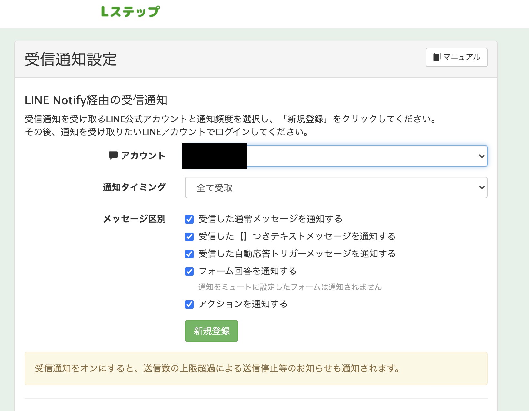Click the LINE Notify経由の受信通知 heading
The width and height of the screenshot is (529, 411).
pos(96,100)
